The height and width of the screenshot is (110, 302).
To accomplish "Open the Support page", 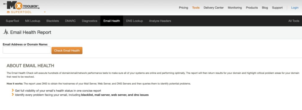I will pyautogui.click(x=277, y=8).
